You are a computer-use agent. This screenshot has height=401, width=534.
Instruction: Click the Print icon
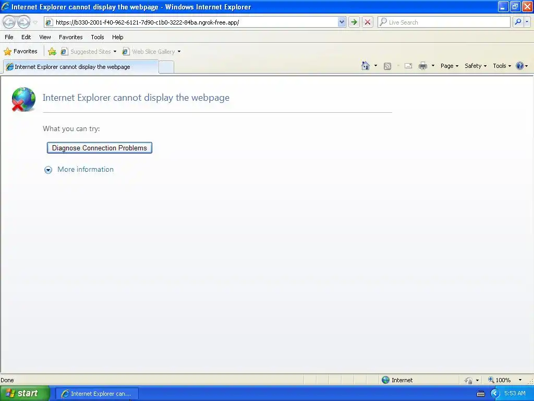(422, 66)
